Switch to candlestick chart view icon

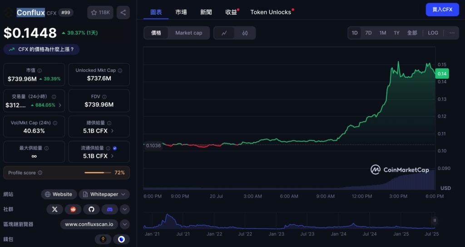point(245,33)
